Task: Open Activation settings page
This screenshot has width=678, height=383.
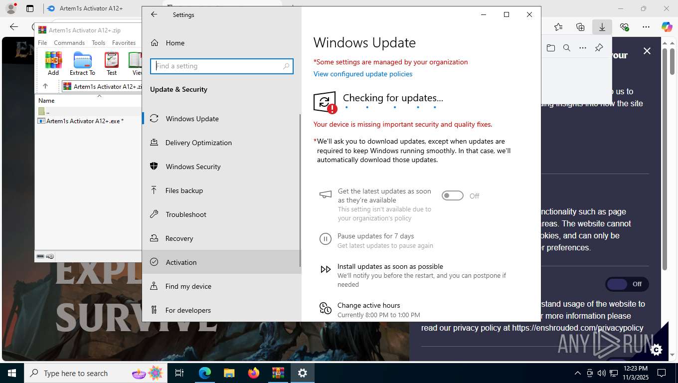Action: pyautogui.click(x=222, y=262)
